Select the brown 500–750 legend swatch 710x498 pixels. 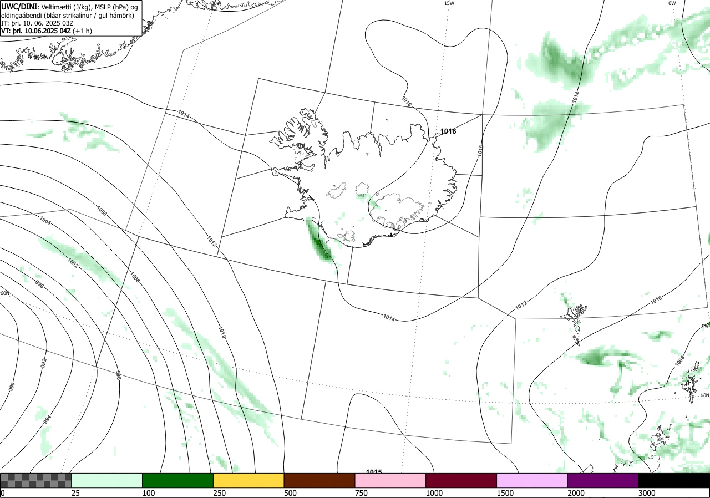click(x=319, y=480)
